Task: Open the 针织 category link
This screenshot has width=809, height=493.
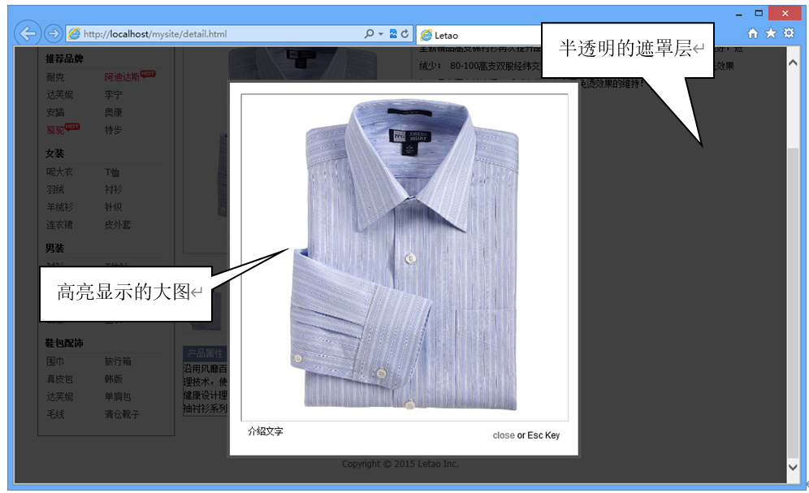Action: [114, 207]
